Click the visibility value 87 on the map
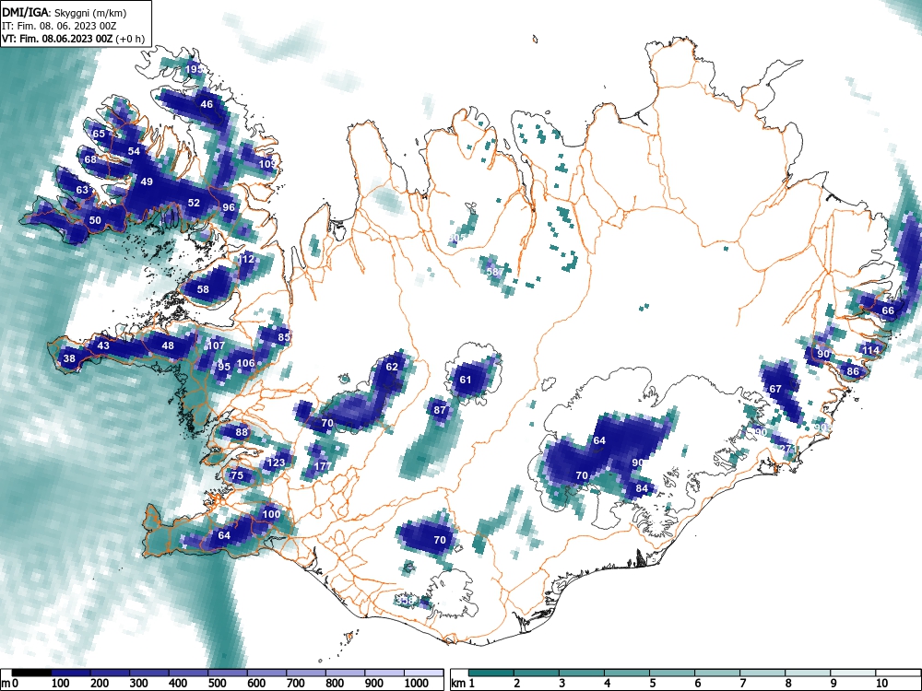This screenshot has height=691, width=922. (440, 410)
